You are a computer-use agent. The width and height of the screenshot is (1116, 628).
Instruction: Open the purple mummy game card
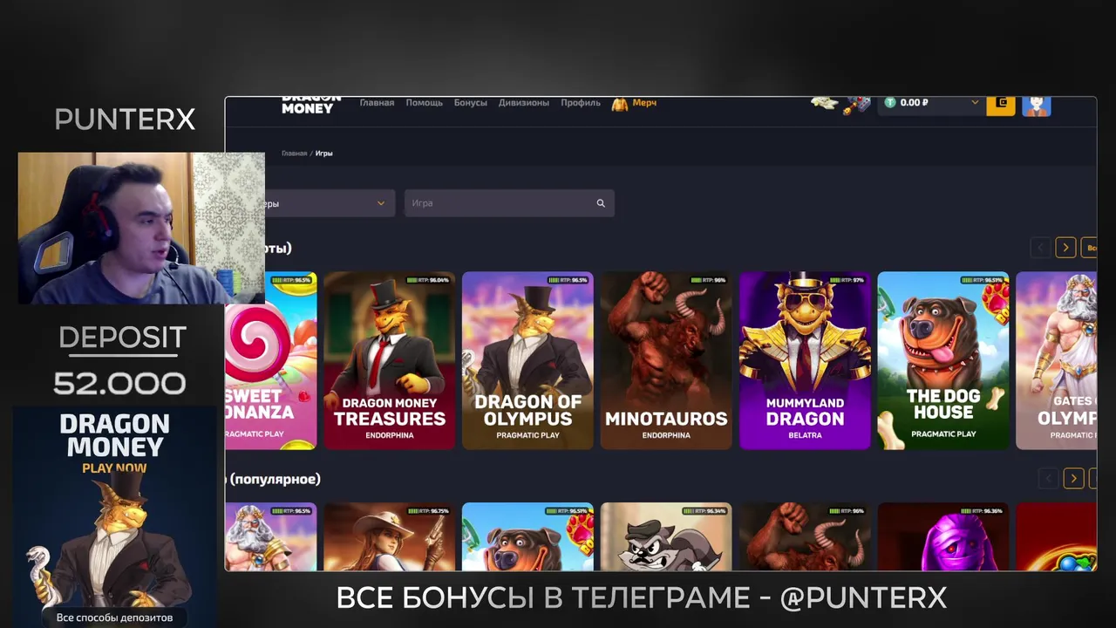[943, 536]
